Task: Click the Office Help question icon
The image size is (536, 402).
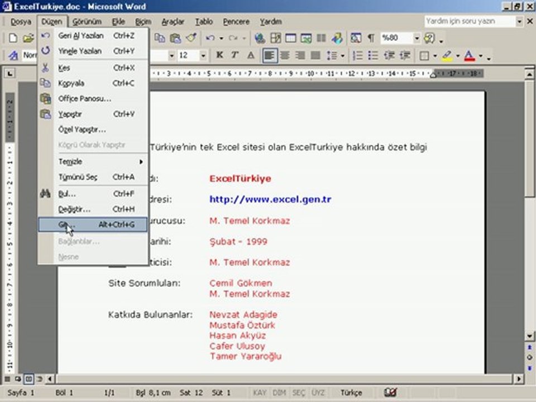Action: click(429, 38)
